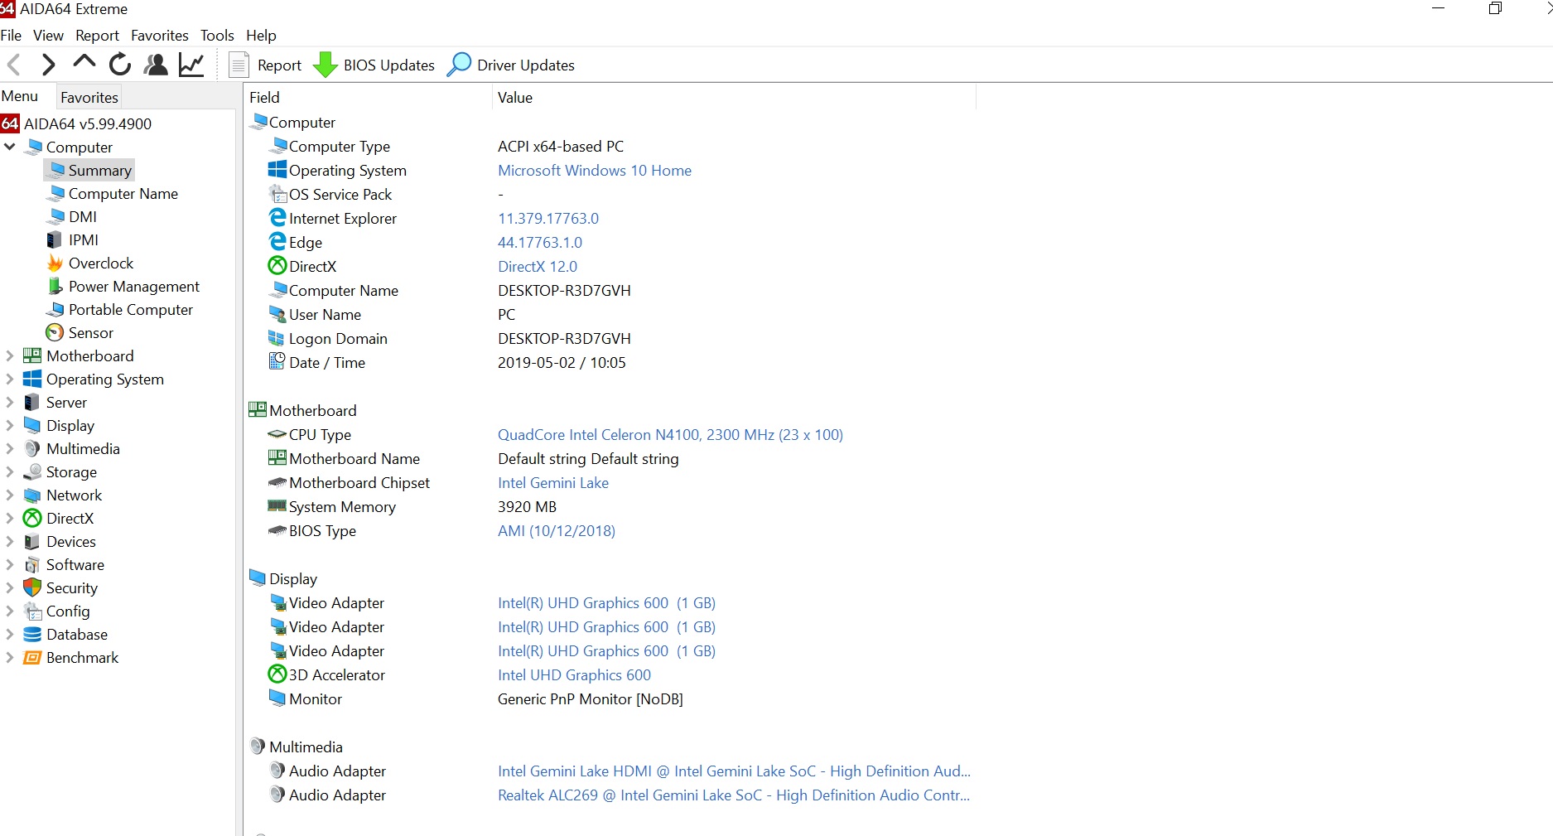Click the Report toolbar button

click(265, 65)
